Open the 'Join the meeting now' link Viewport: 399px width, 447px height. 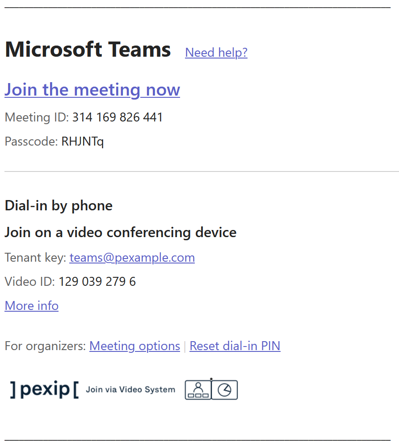point(92,90)
